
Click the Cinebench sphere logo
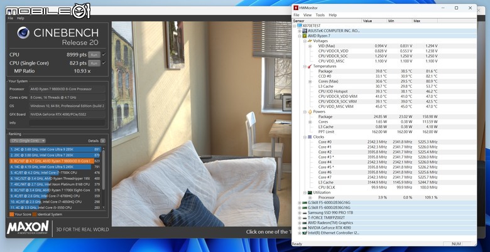click(23, 33)
